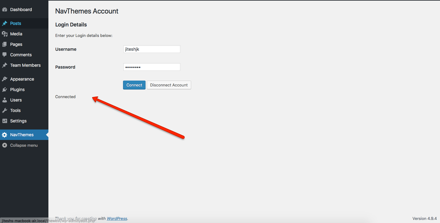Click the Tools wrench icon

coord(5,110)
